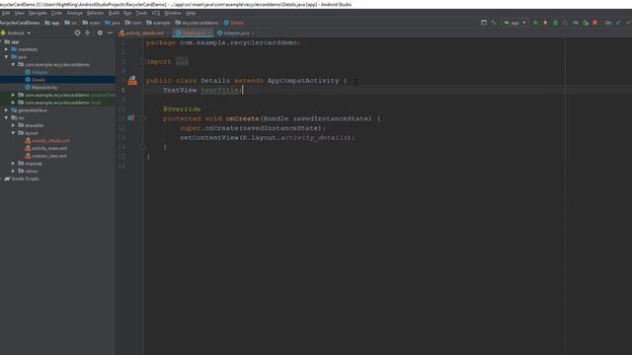Expand the androidTest package
This screenshot has width=632, height=355.
[x=13, y=95]
